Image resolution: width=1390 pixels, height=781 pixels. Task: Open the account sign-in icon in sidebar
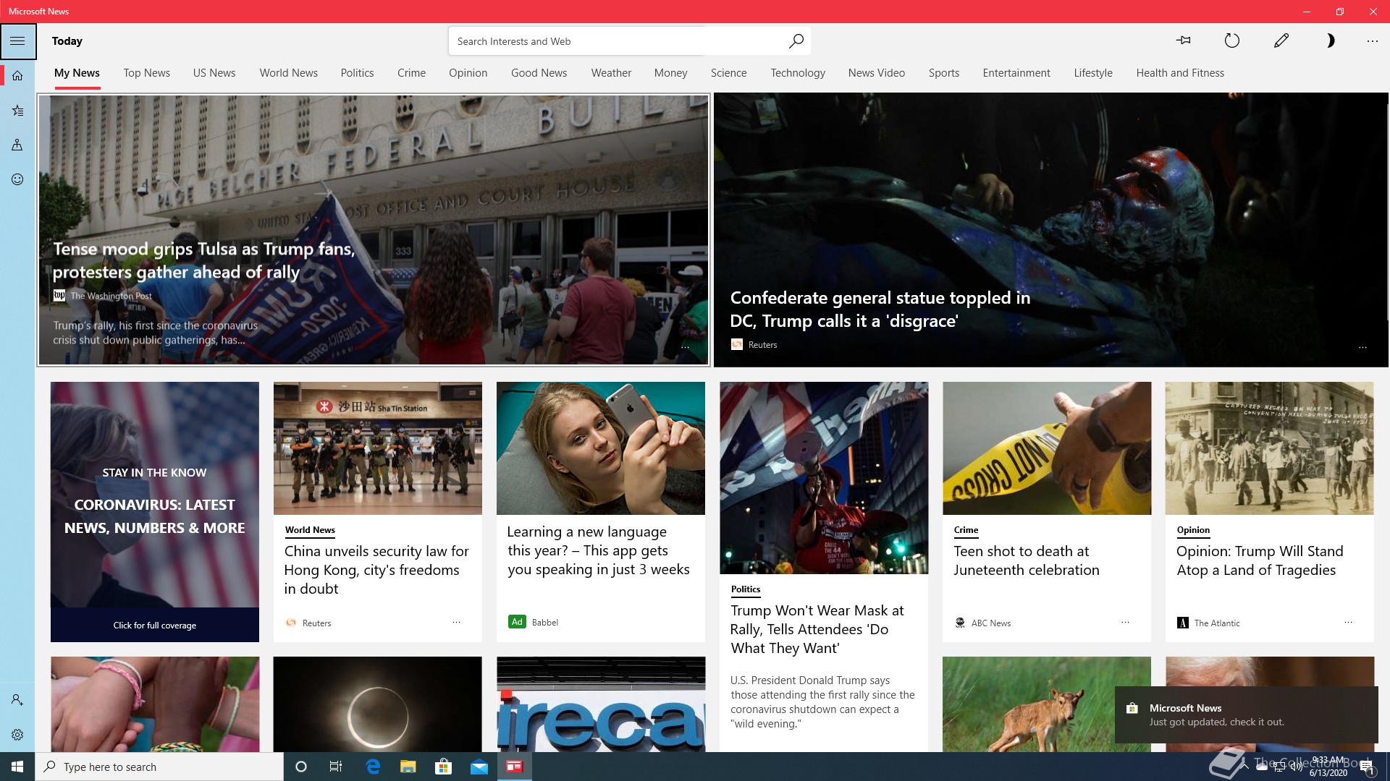point(17,700)
